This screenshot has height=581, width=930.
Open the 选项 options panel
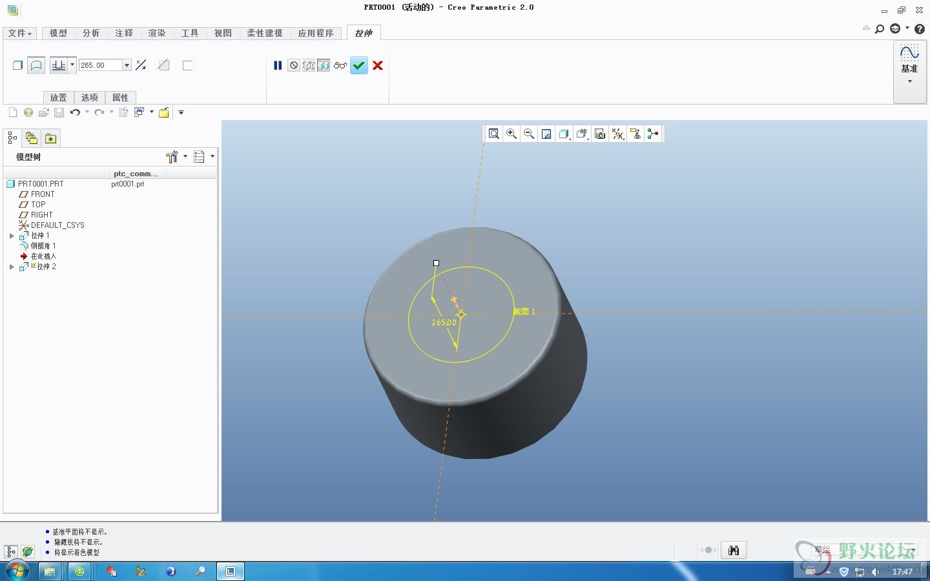(x=89, y=97)
